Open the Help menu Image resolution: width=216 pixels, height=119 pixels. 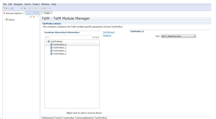pyautogui.click(x=53, y=4)
